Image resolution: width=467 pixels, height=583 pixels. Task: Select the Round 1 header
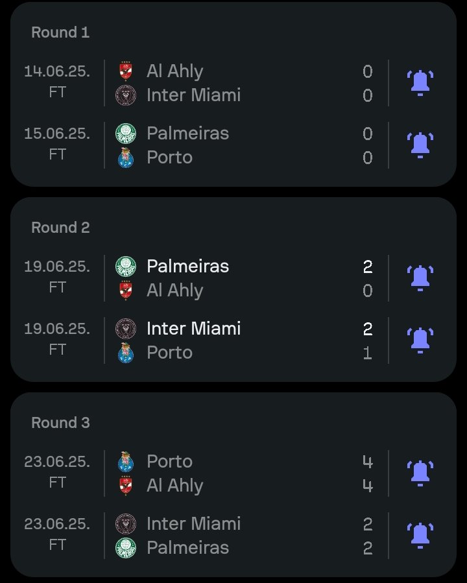click(60, 32)
